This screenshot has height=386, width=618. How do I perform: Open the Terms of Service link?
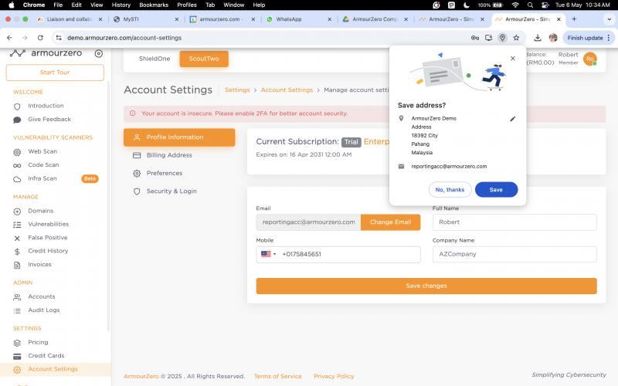point(277,376)
